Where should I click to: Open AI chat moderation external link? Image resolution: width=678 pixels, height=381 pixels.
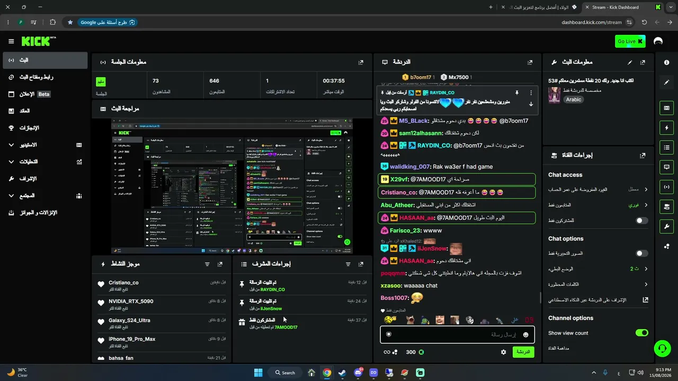coord(645,300)
